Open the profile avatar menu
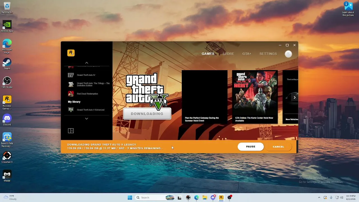This screenshot has width=359, height=202. coord(288,54)
